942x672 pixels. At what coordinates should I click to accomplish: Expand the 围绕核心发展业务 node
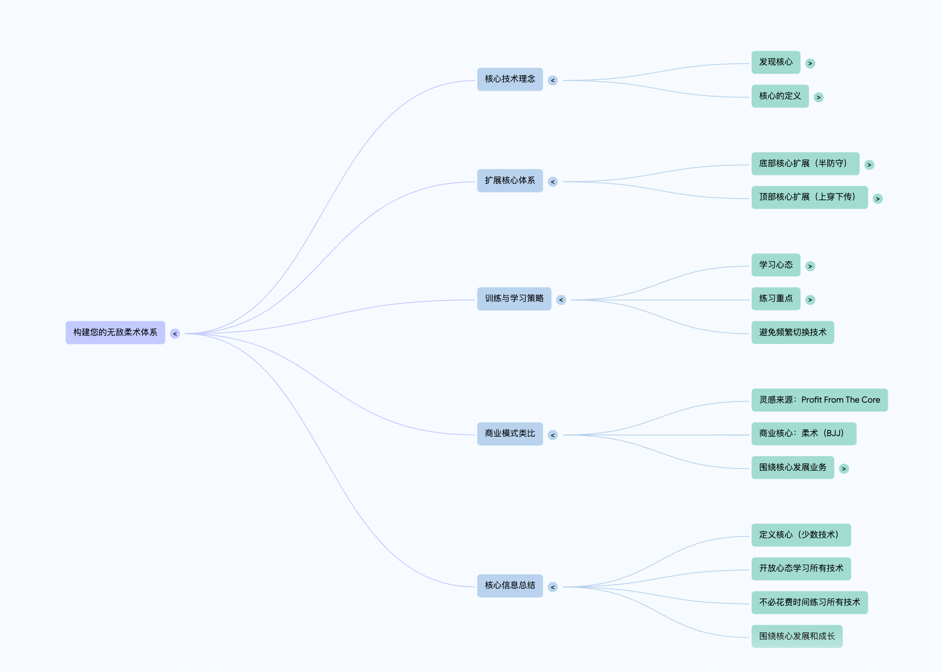(x=844, y=469)
